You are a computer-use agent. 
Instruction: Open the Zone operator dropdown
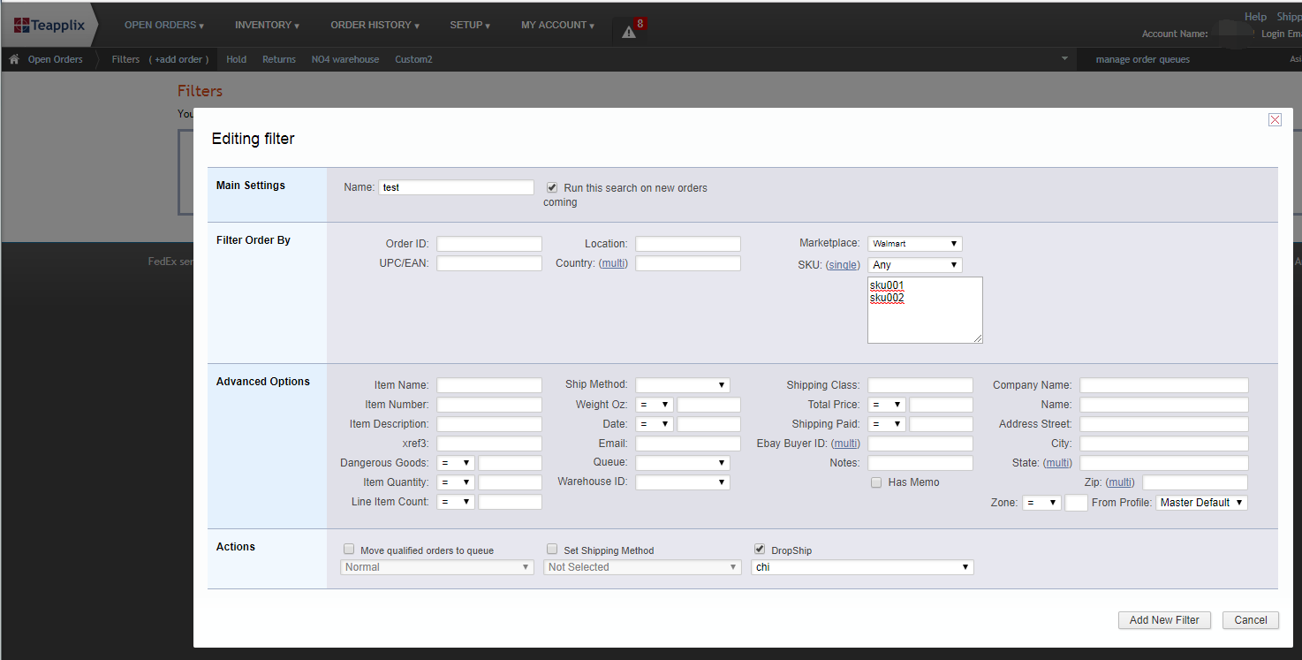click(1041, 503)
